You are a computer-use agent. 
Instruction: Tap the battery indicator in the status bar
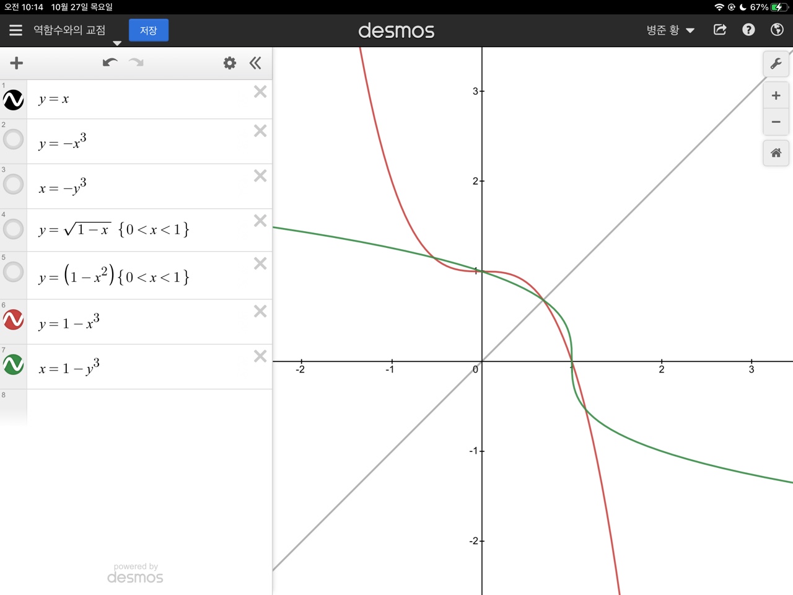pyautogui.click(x=778, y=7)
